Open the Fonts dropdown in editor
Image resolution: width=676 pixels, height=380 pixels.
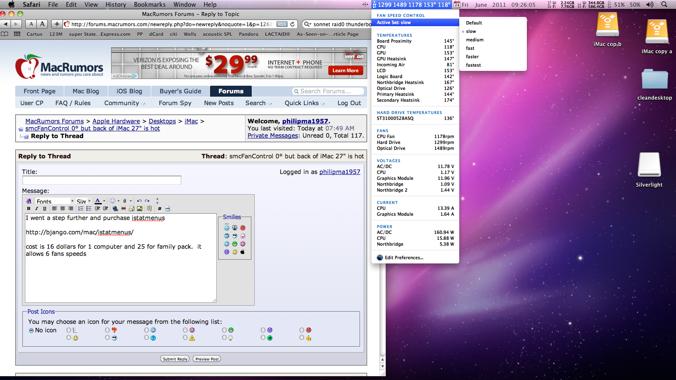tap(55, 201)
